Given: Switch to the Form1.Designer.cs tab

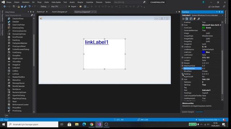Looking at the screenshot, I should (x=60, y=12).
